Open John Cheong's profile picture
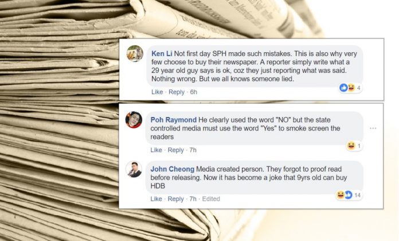 [x=134, y=169]
